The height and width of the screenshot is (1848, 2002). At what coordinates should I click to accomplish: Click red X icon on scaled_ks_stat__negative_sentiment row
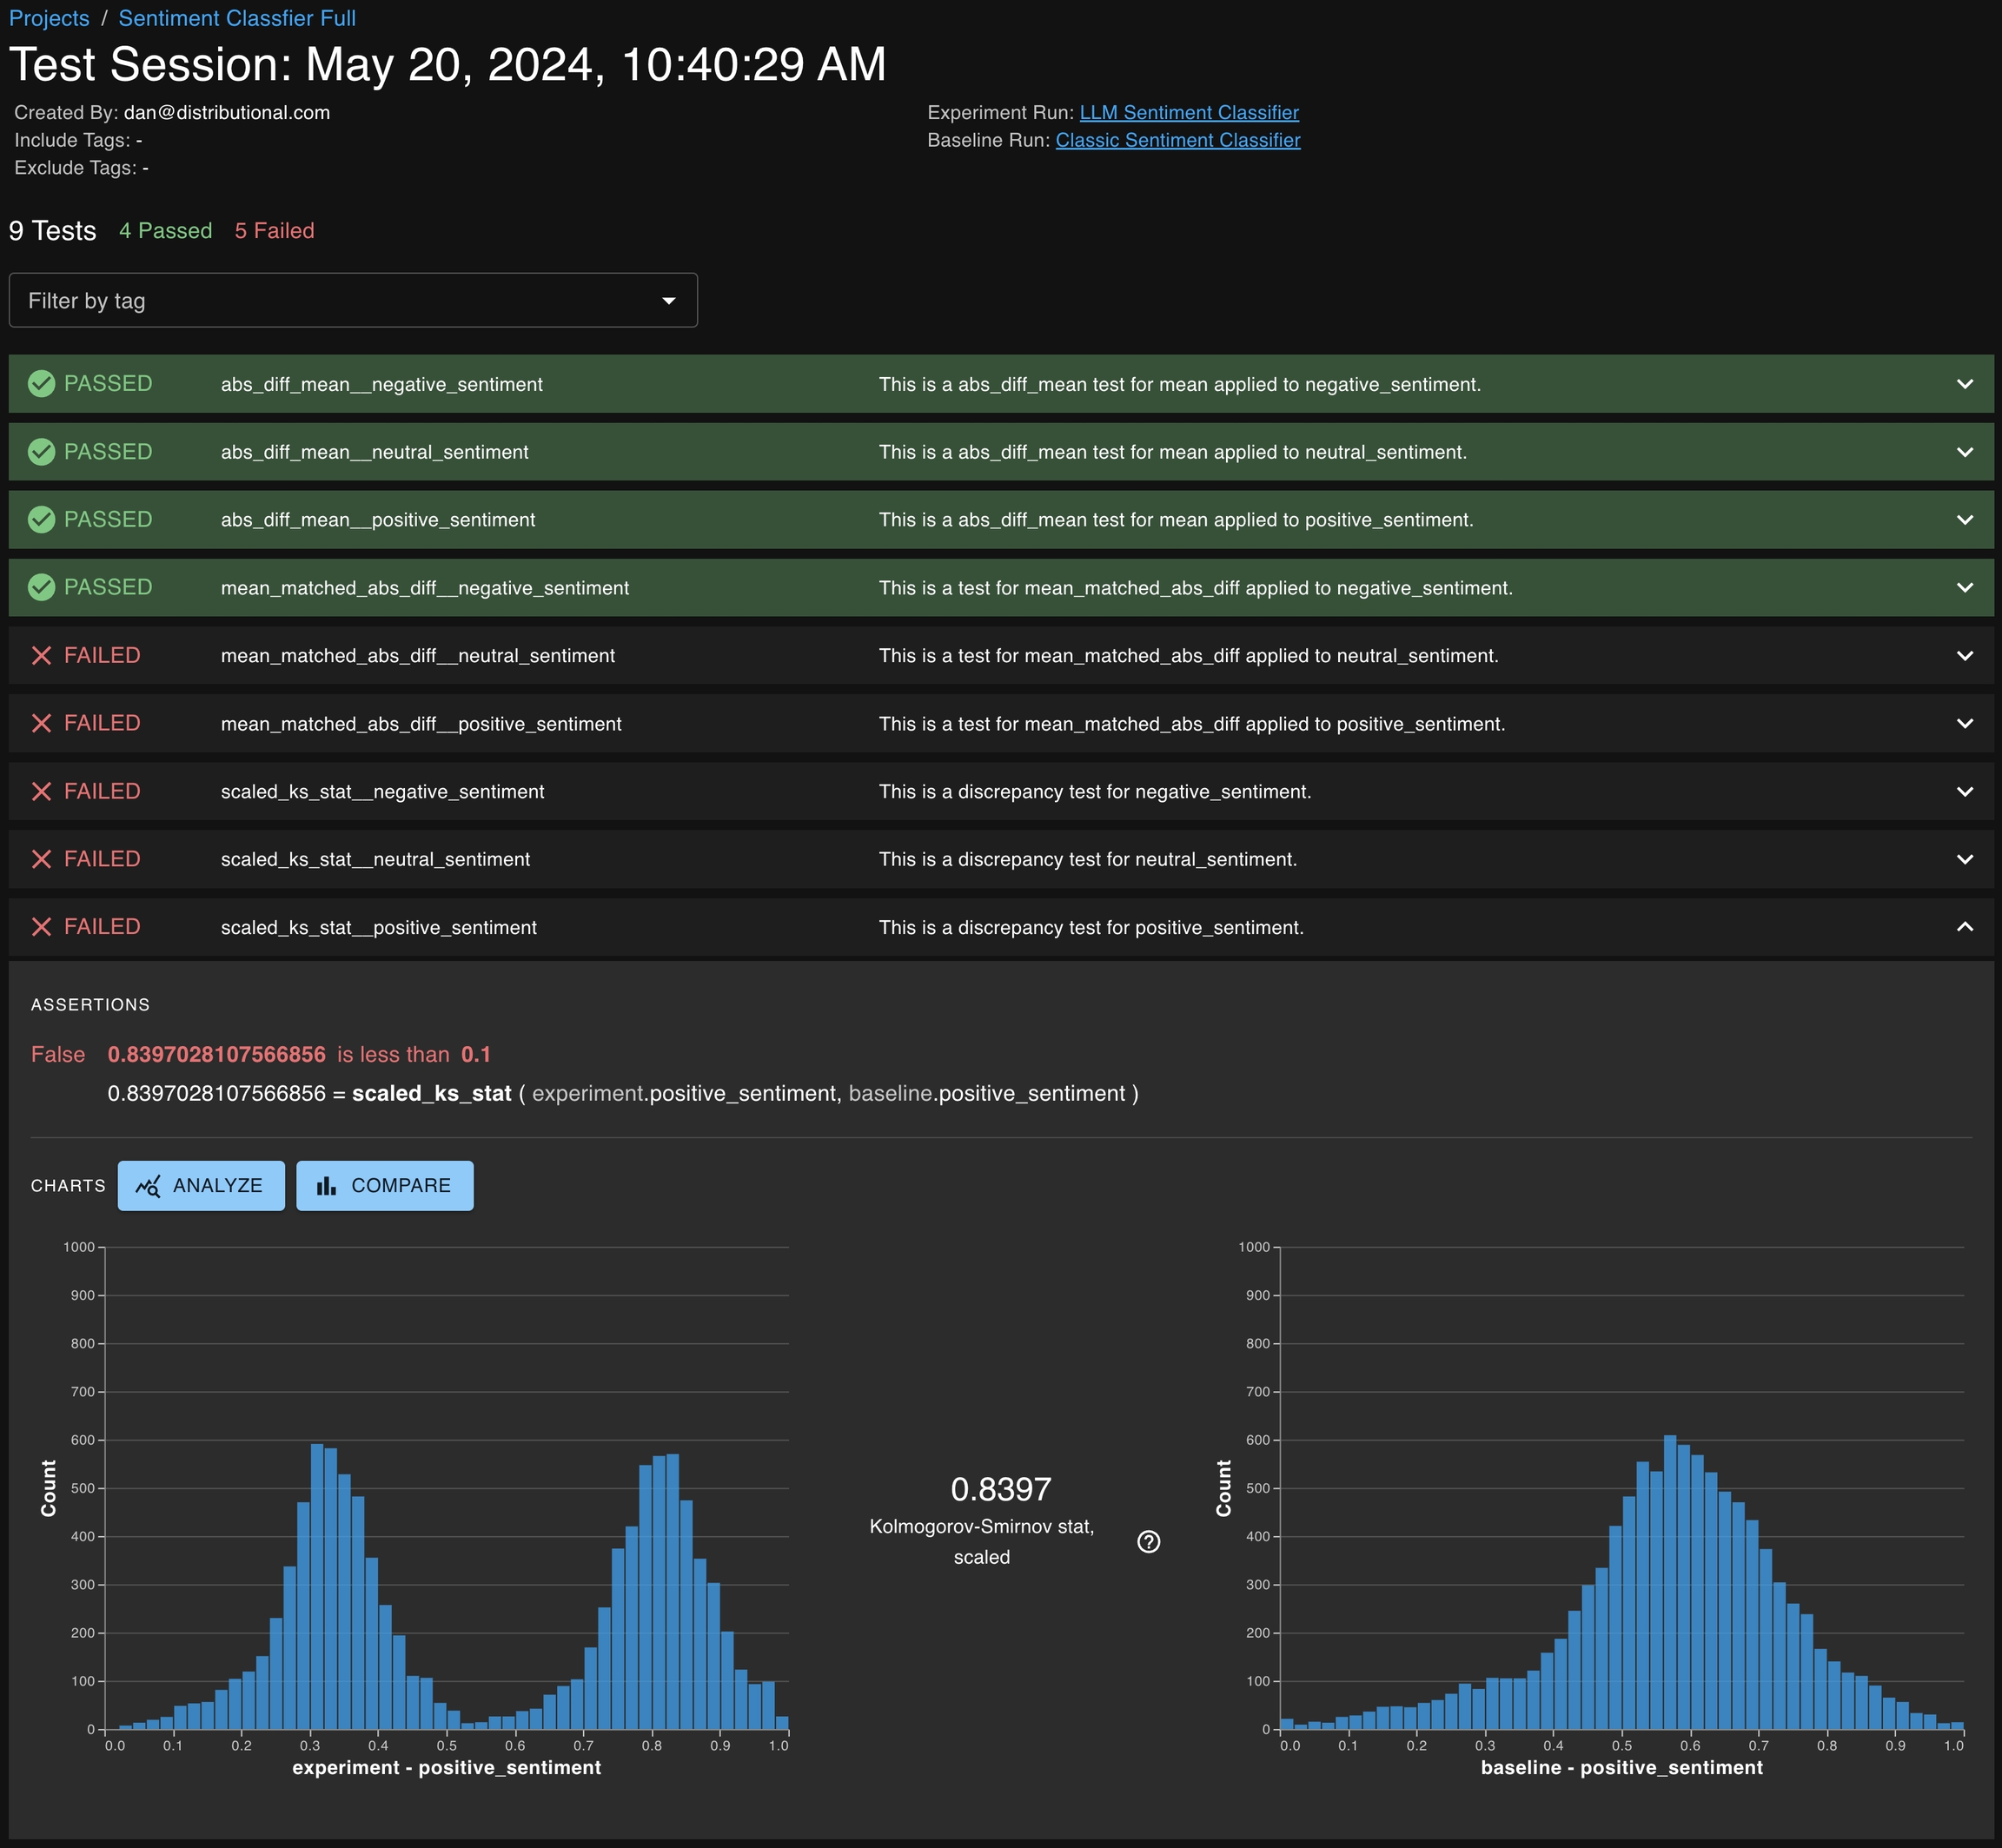41,791
